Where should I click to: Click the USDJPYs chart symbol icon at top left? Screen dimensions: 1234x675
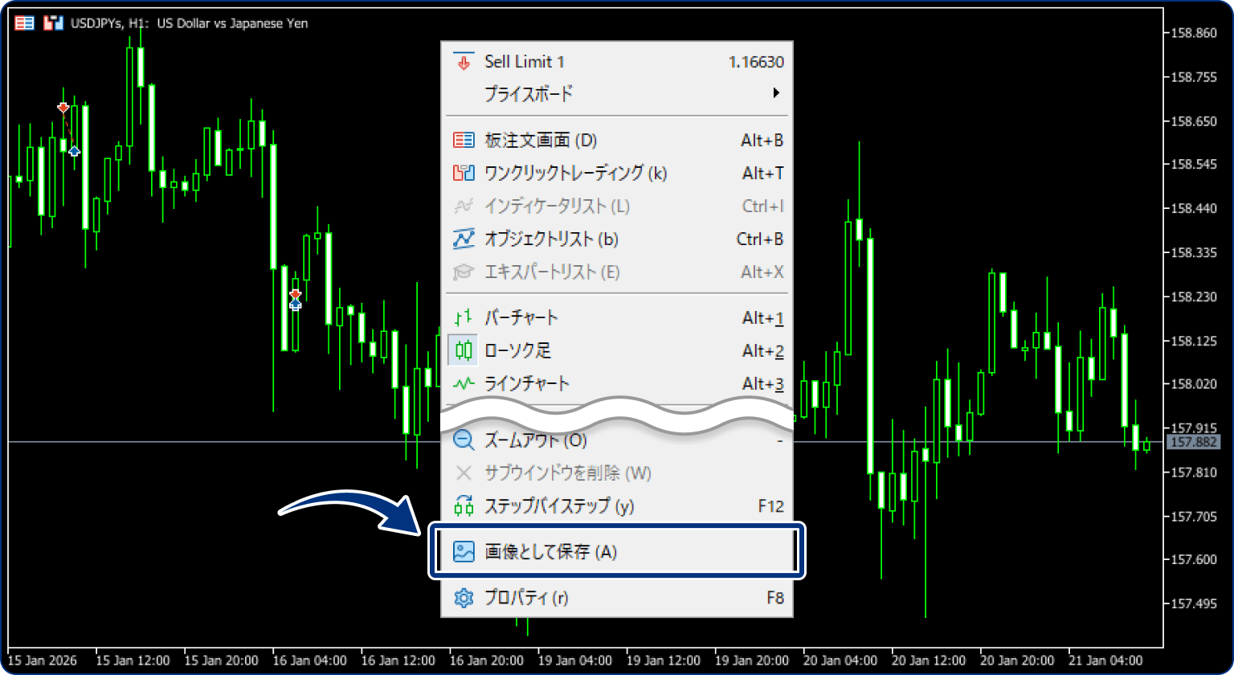[53, 22]
